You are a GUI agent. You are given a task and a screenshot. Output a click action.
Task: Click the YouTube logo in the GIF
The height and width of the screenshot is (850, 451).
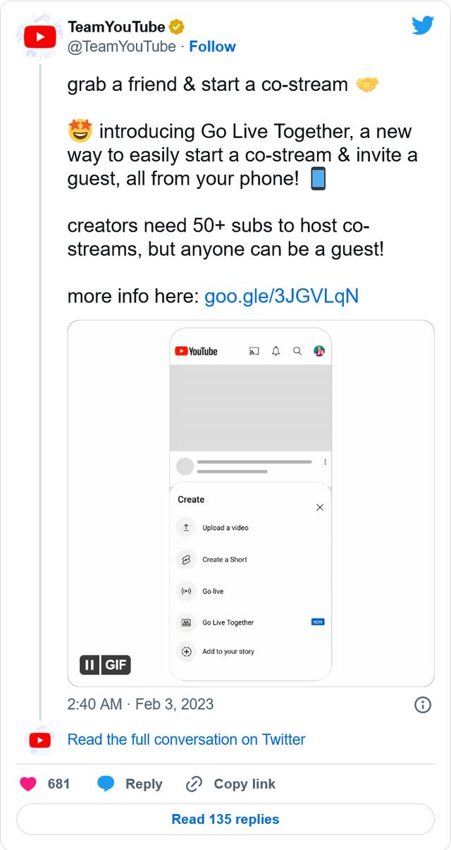pos(196,351)
